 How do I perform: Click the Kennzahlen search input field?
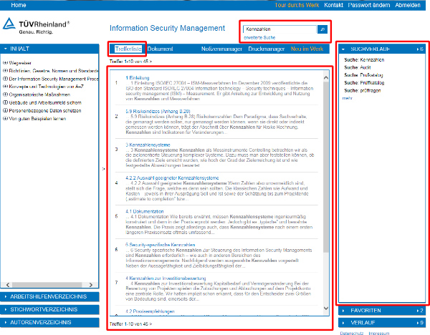[x=279, y=29]
